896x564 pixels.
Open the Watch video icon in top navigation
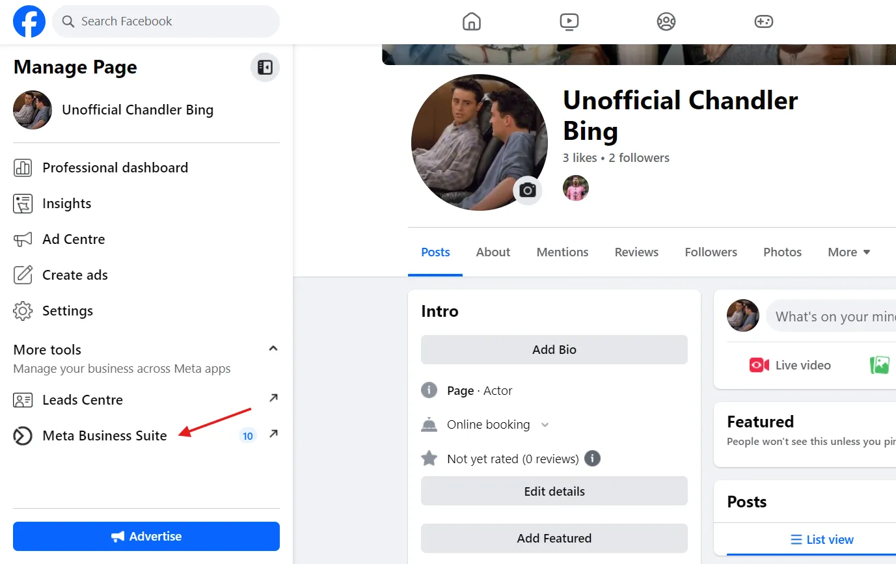click(x=569, y=21)
